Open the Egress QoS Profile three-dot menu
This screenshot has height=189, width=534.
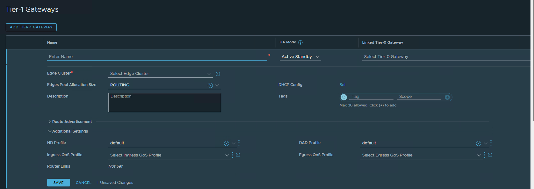coord(485,155)
